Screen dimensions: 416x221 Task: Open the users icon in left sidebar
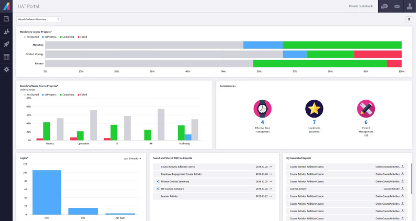click(6, 31)
